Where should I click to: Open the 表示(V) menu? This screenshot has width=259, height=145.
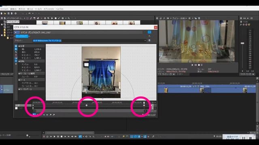[22, 9]
